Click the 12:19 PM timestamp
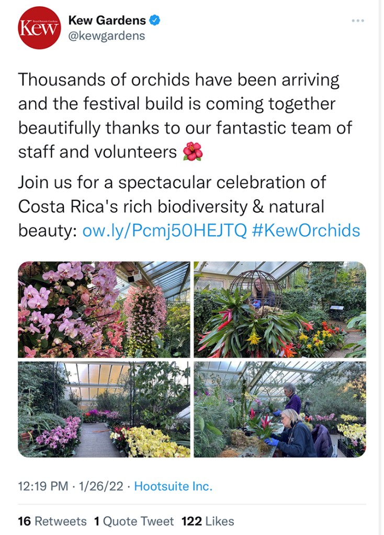The width and height of the screenshot is (384, 535). tap(43, 486)
